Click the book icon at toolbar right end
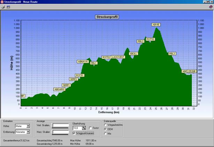The image size is (214, 147). pyautogui.click(x=211, y=7)
